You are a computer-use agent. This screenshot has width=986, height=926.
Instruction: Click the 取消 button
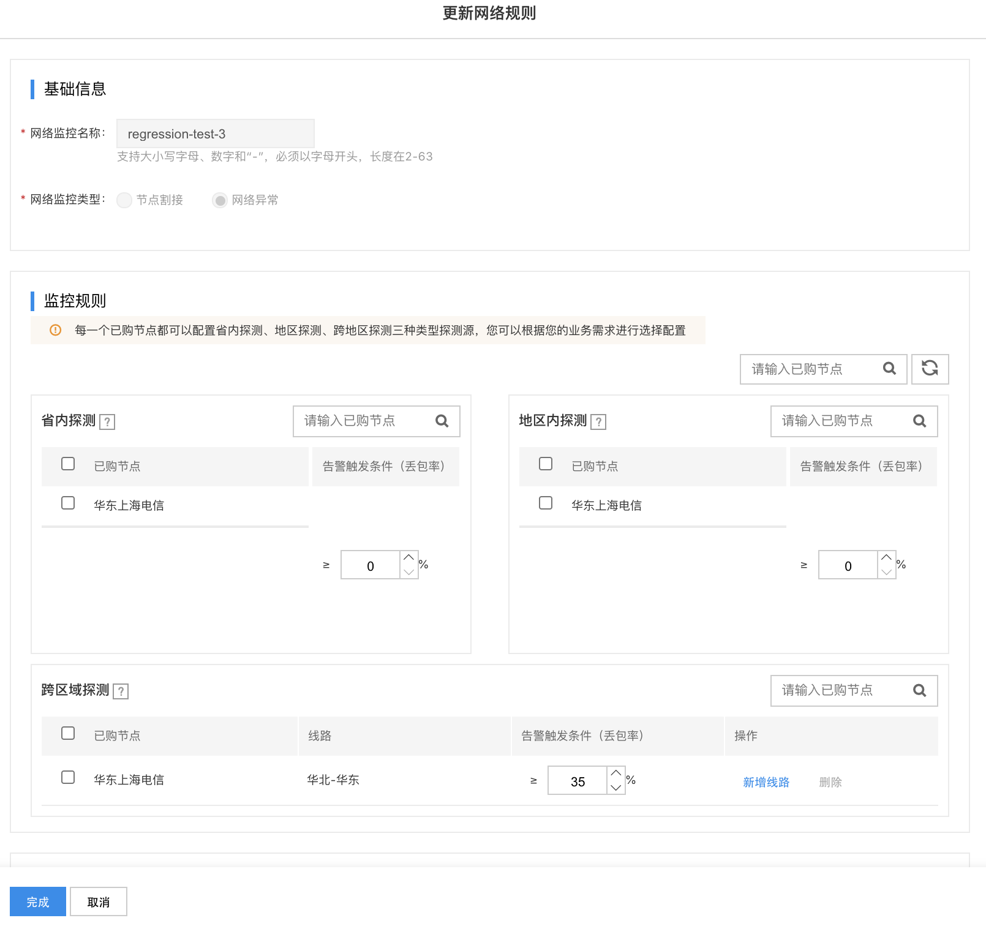(99, 902)
